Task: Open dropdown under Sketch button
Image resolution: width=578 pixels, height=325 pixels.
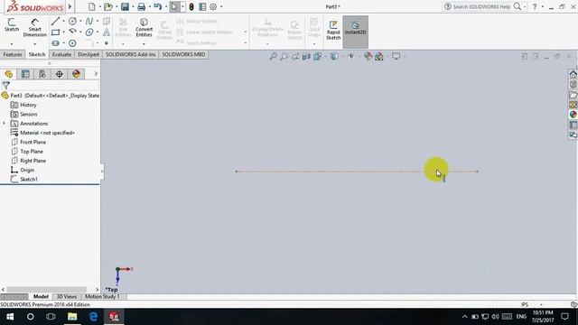Action: click(12, 44)
